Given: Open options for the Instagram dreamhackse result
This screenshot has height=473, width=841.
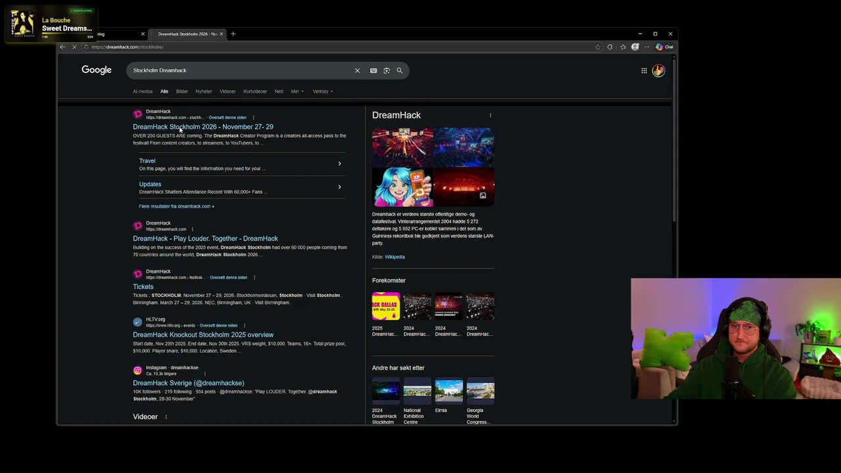Looking at the screenshot, I should point(204,374).
